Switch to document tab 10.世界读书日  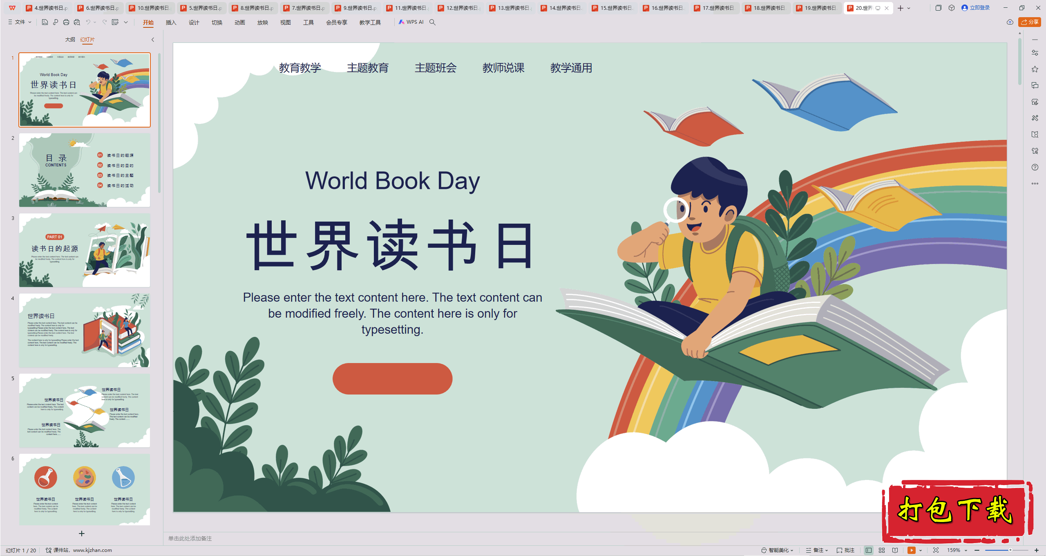pyautogui.click(x=150, y=8)
